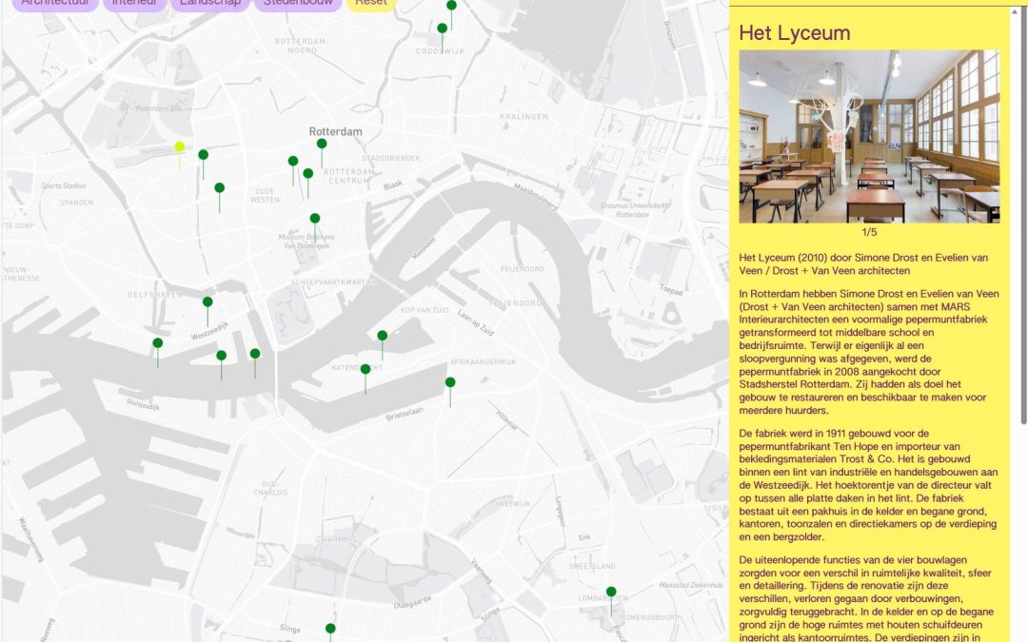This screenshot has width=1028, height=642.
Task: Toggle the Interieur category filter
Action: click(x=134, y=4)
